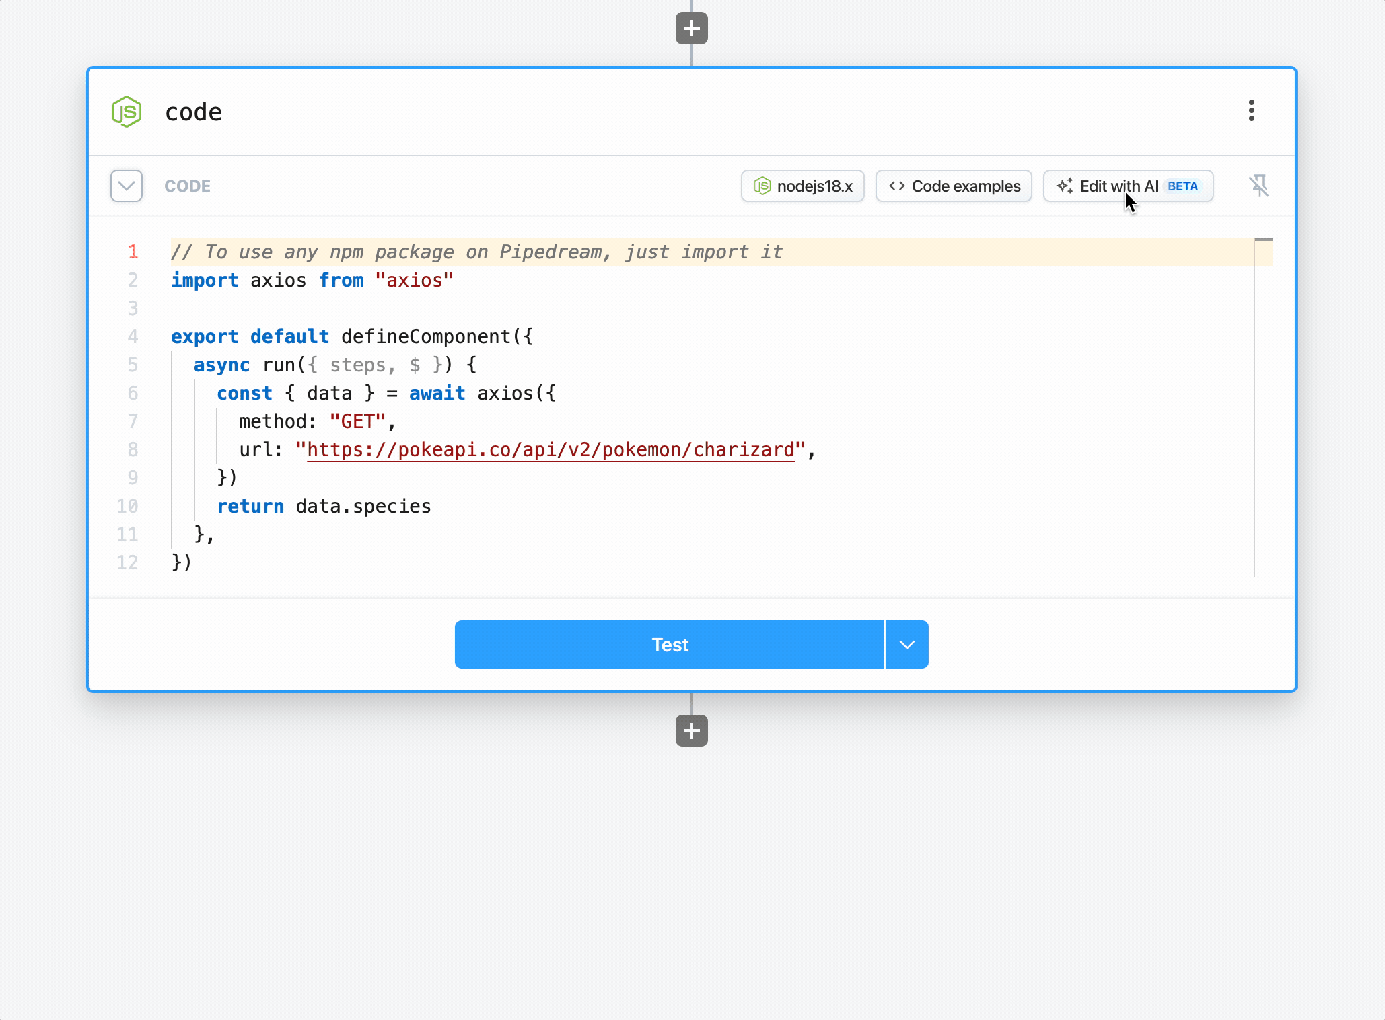The width and height of the screenshot is (1385, 1020).
Task: Open the dropdown arrow next to Test
Action: point(907,645)
